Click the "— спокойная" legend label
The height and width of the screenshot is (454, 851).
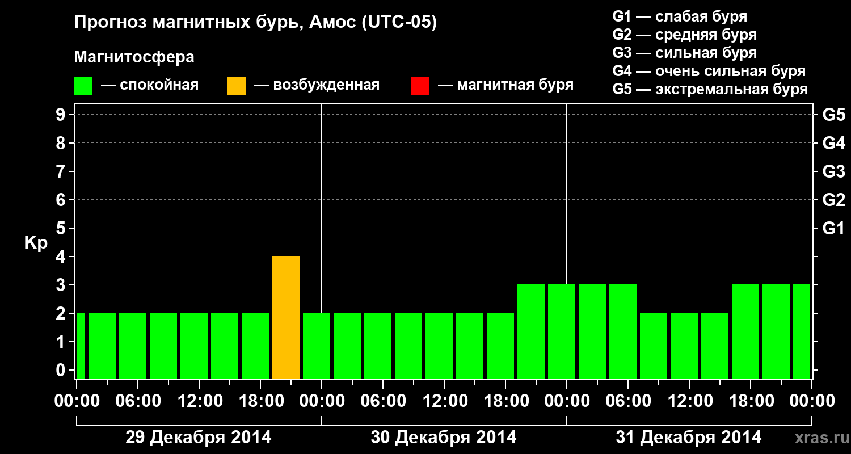[150, 86]
